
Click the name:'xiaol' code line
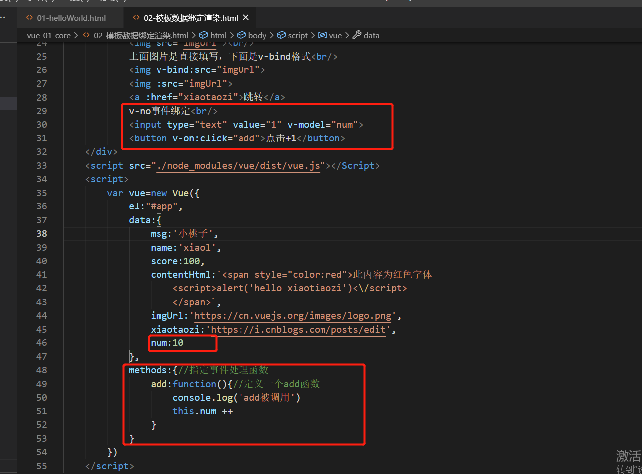click(186, 248)
